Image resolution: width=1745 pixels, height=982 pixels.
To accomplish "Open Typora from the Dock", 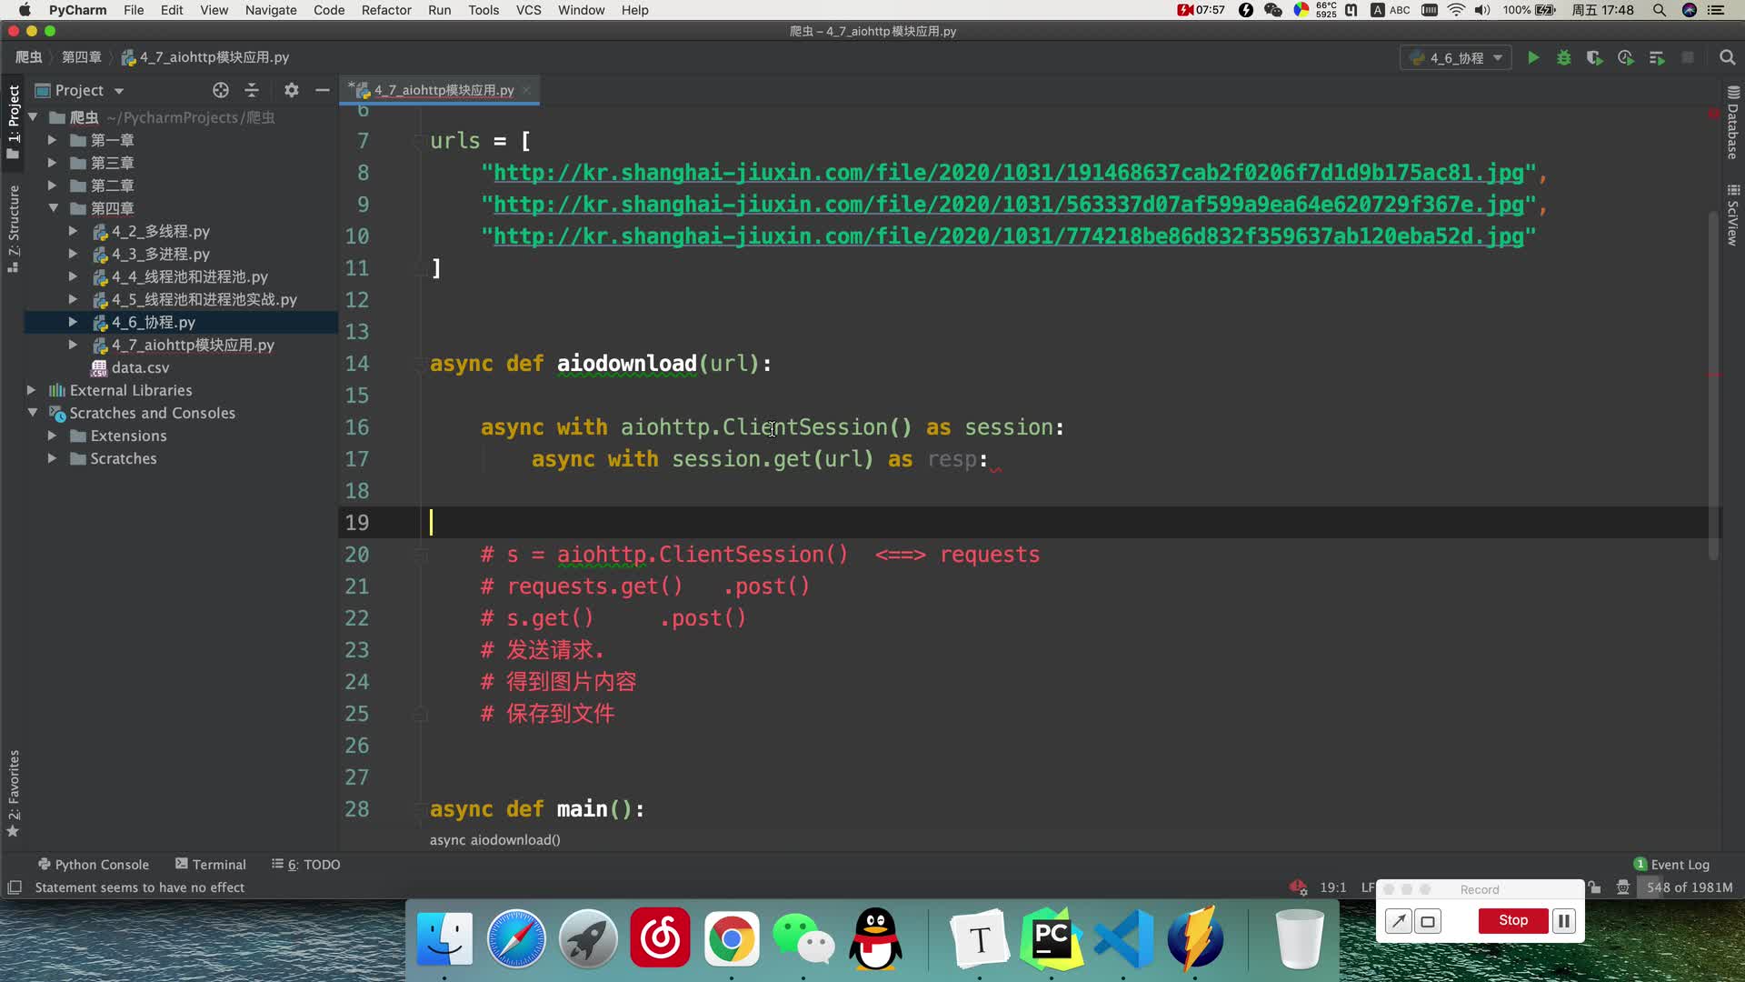I will click(x=980, y=938).
